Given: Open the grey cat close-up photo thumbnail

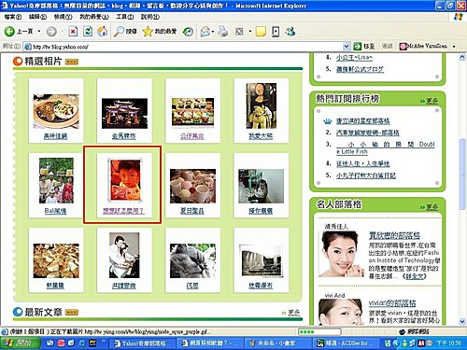Looking at the screenshot, I should pyautogui.click(x=192, y=260).
